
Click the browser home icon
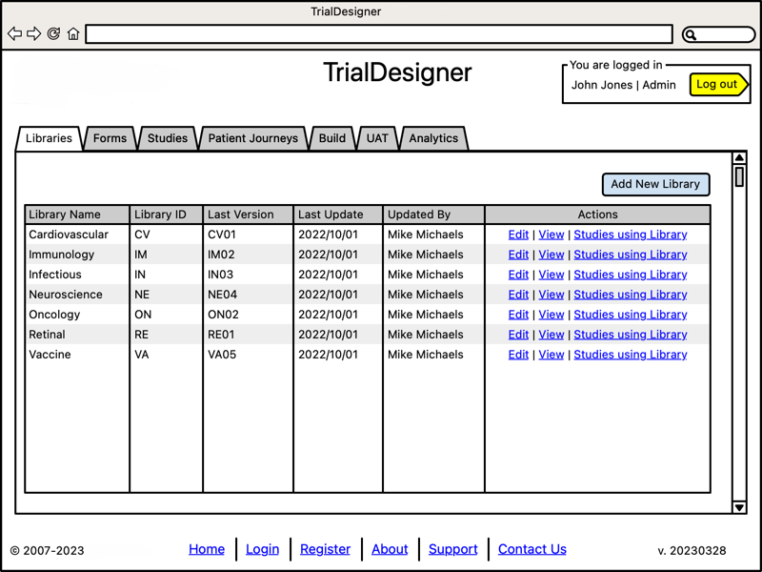73,33
